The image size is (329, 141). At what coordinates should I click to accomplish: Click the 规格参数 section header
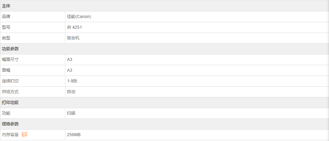click(x=10, y=124)
